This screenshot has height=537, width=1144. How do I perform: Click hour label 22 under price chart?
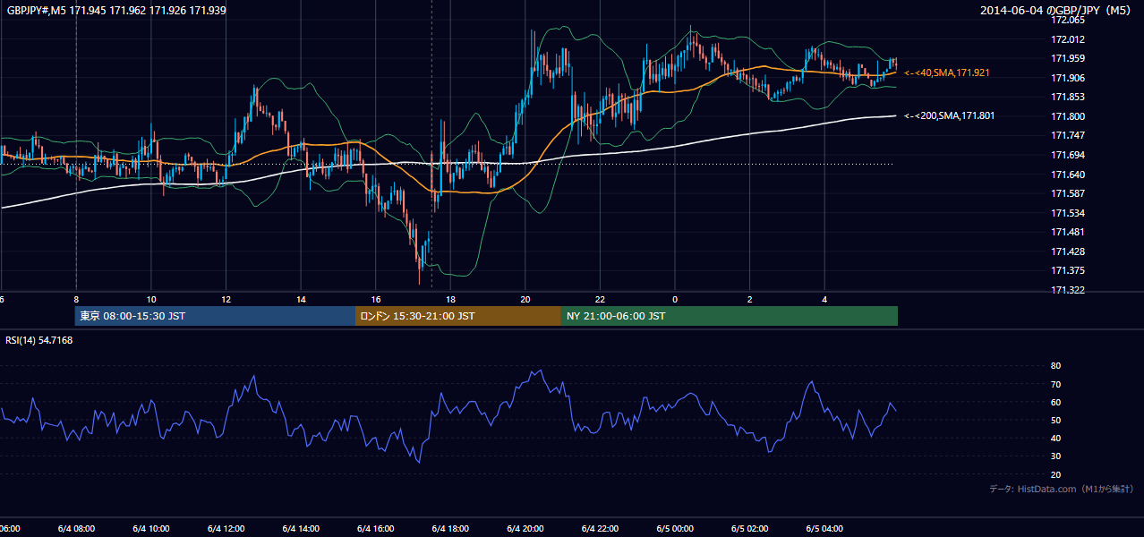point(600,299)
